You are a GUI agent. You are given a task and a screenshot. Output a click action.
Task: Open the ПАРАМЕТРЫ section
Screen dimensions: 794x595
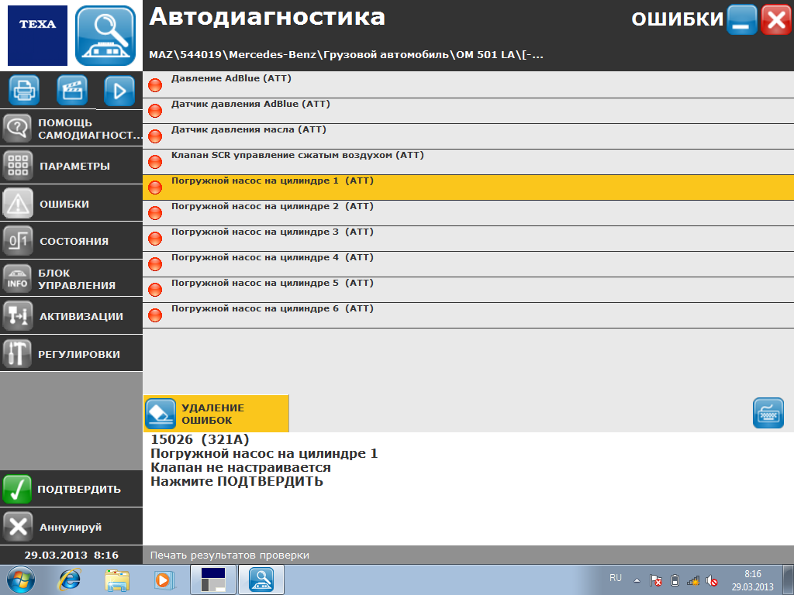point(71,166)
